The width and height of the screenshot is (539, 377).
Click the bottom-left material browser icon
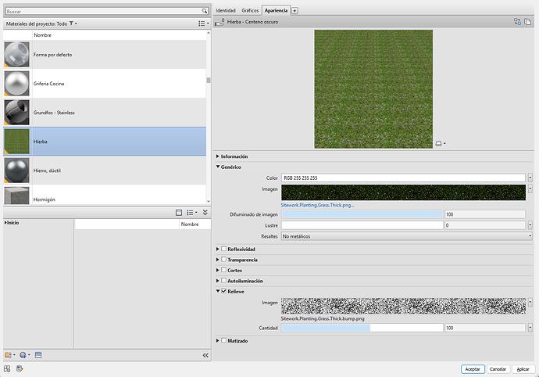(7, 368)
